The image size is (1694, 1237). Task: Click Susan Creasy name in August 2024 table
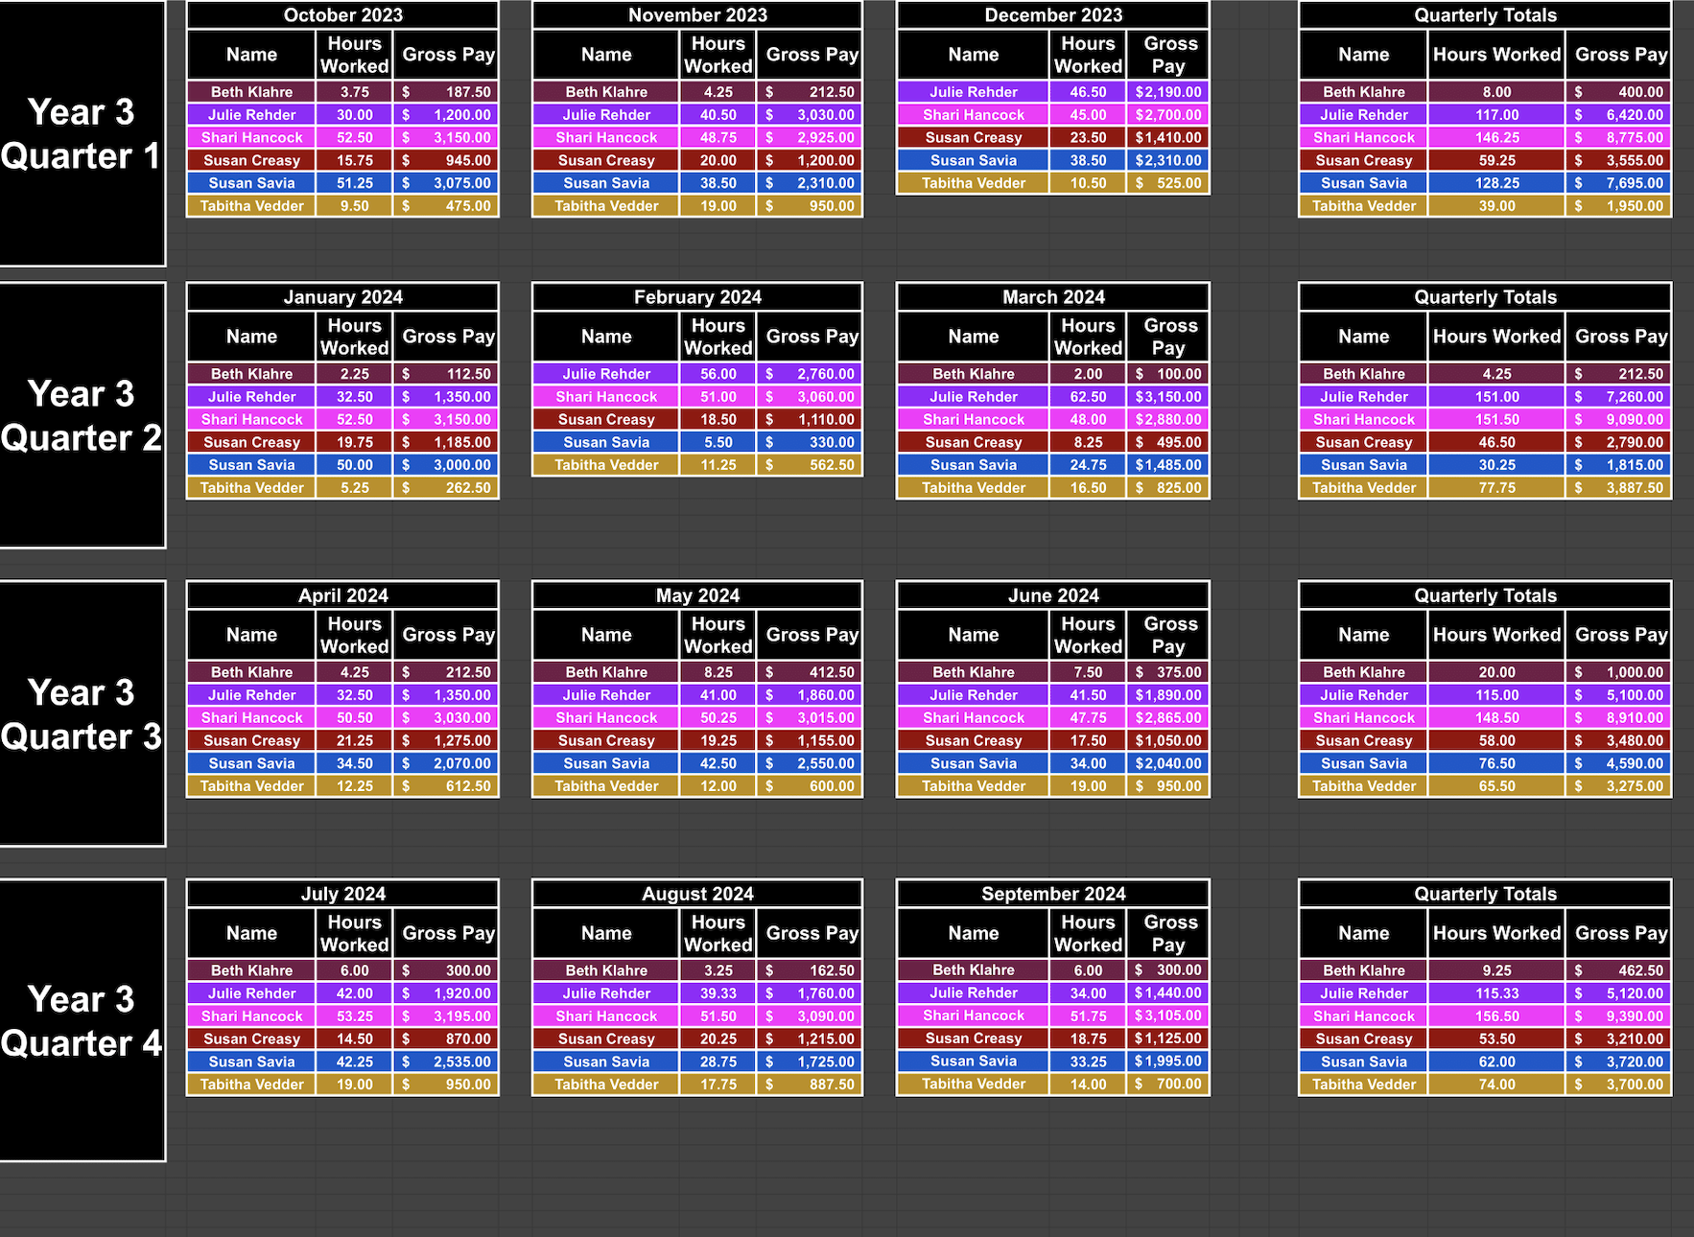tap(606, 1039)
